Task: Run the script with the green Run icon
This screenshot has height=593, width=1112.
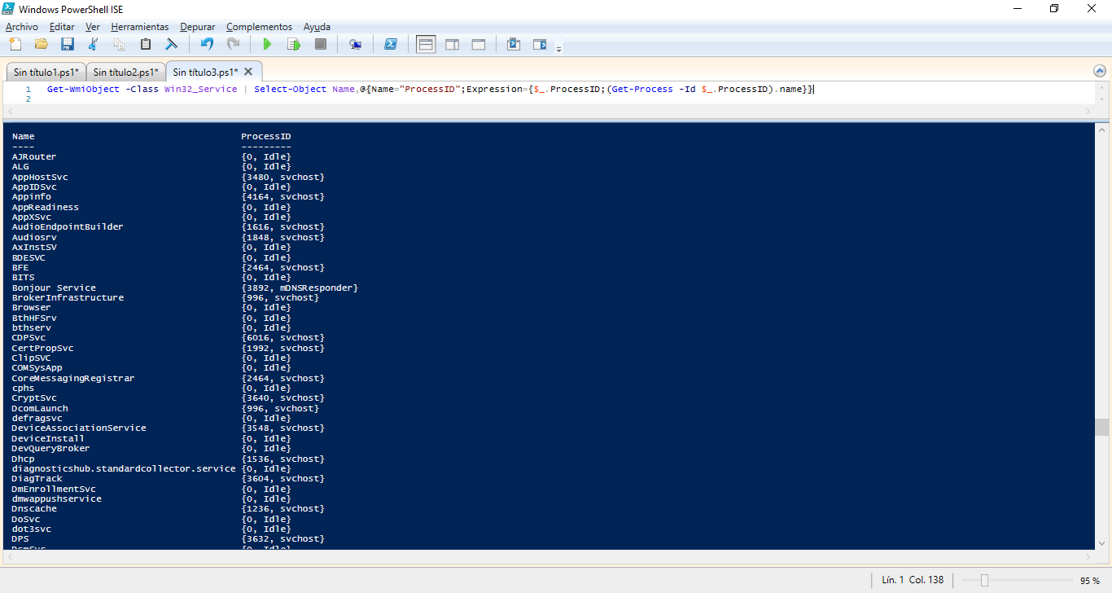Action: pos(267,44)
